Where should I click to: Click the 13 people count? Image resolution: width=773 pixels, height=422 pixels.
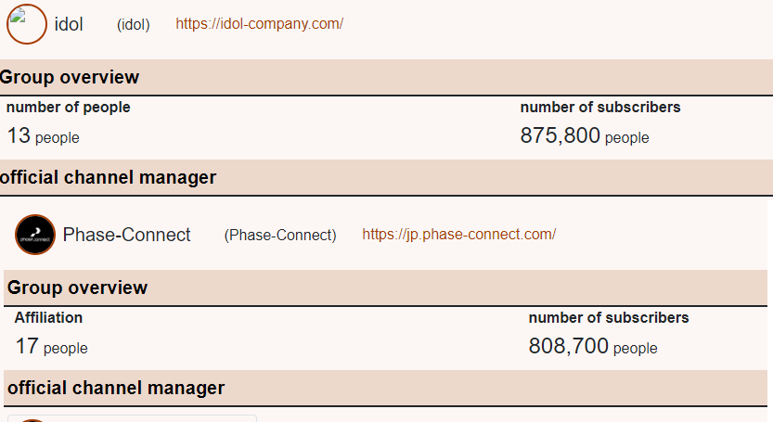point(43,136)
